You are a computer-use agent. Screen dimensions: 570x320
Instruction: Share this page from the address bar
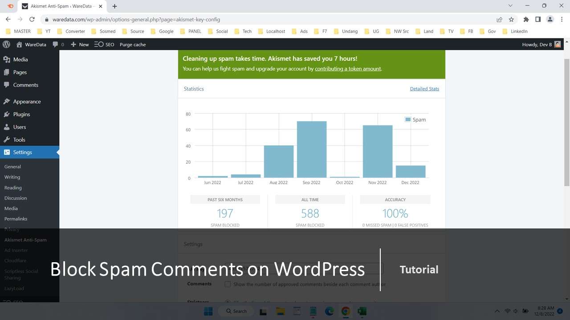coord(500,20)
